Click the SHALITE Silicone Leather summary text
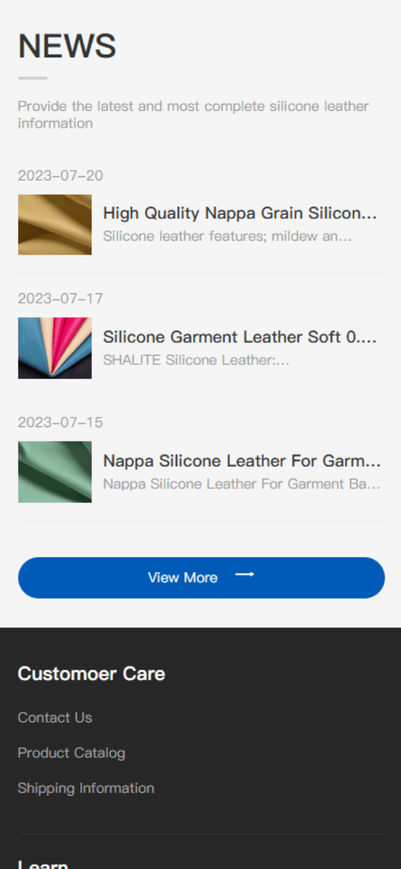401x869 pixels. [196, 360]
